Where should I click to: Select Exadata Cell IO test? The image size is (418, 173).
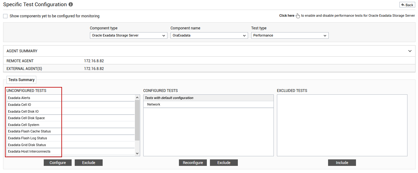pyautogui.click(x=71, y=105)
